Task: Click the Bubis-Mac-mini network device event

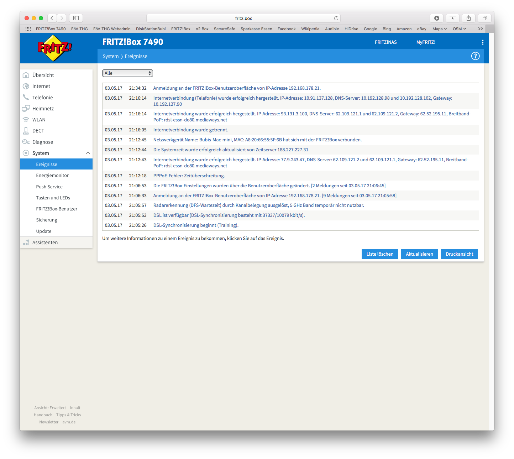Action: (257, 140)
